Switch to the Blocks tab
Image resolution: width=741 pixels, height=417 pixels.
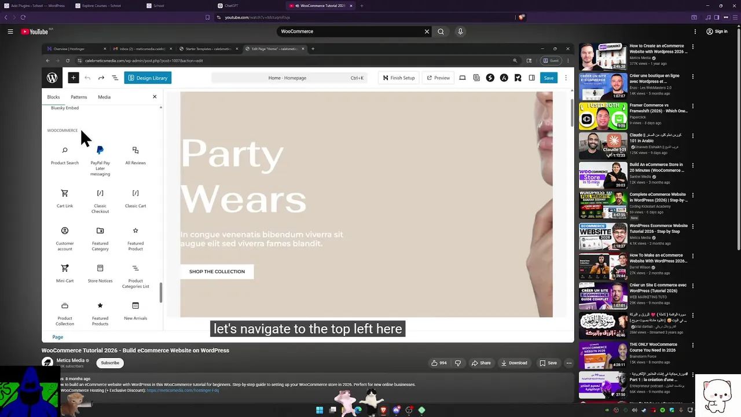[x=53, y=97]
